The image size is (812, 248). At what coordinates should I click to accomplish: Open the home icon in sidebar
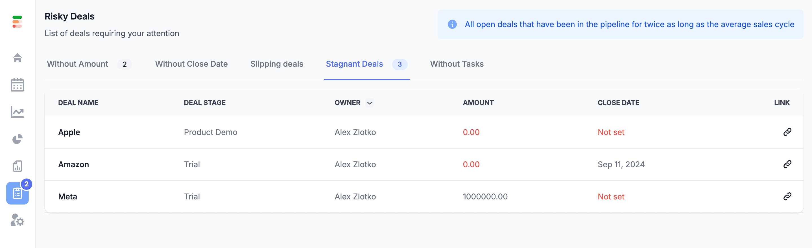(17, 58)
